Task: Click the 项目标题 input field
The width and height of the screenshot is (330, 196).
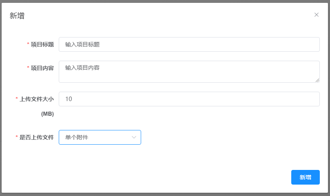Action: (x=189, y=44)
